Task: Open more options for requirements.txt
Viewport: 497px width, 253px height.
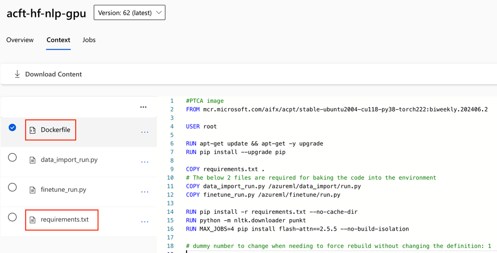Action: click(145, 221)
